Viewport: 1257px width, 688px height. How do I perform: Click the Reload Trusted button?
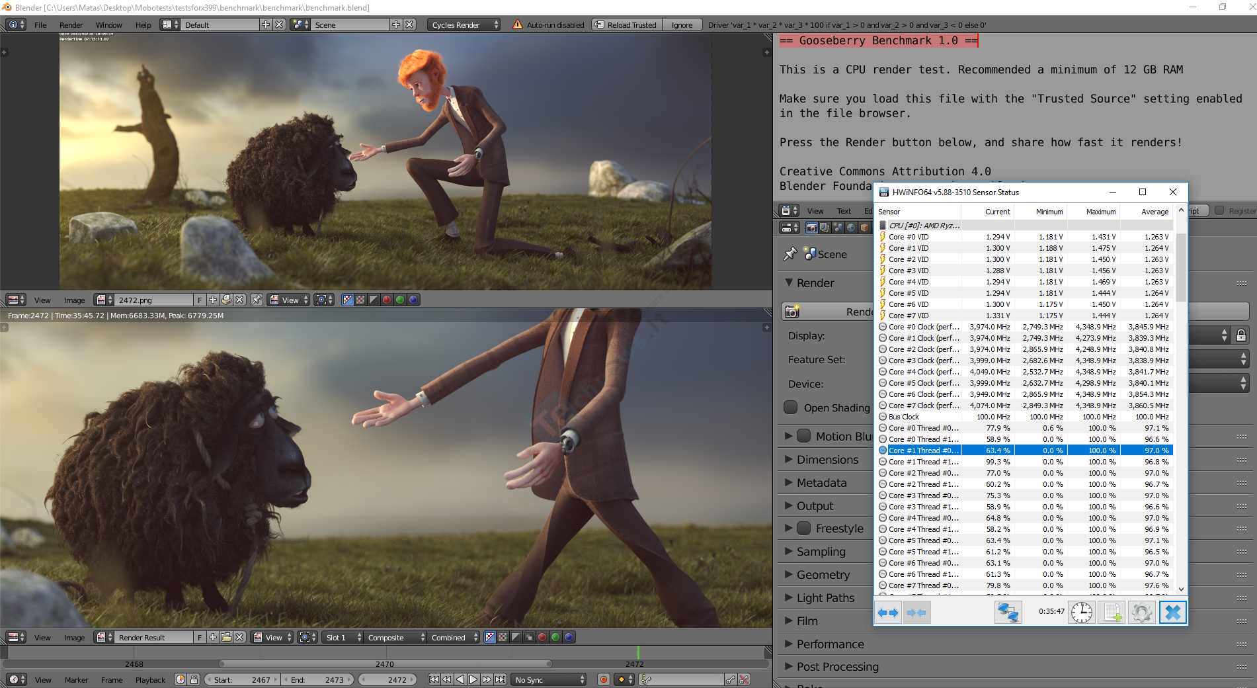626,24
